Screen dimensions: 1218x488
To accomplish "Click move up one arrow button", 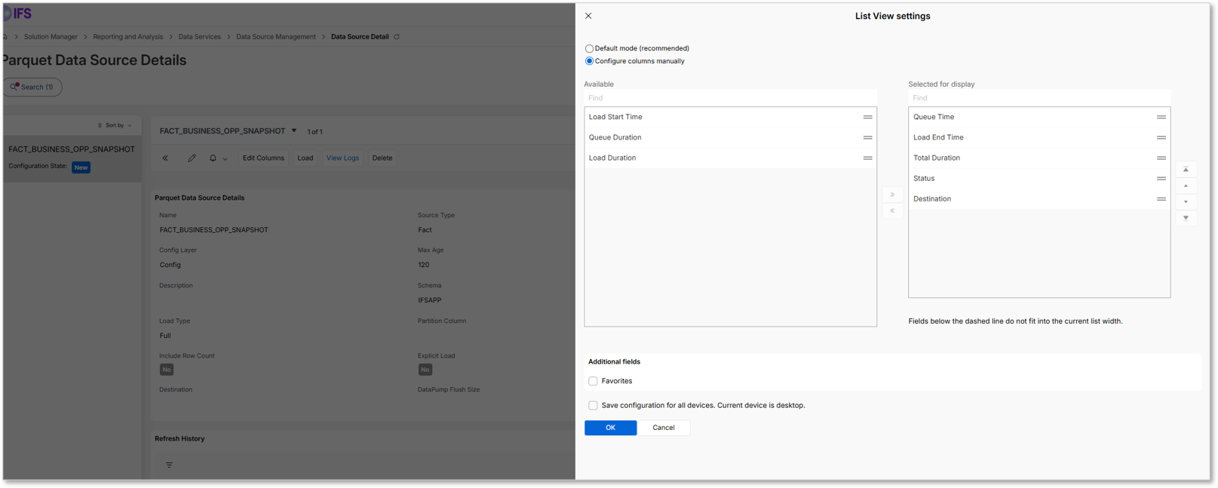I will tap(1186, 186).
